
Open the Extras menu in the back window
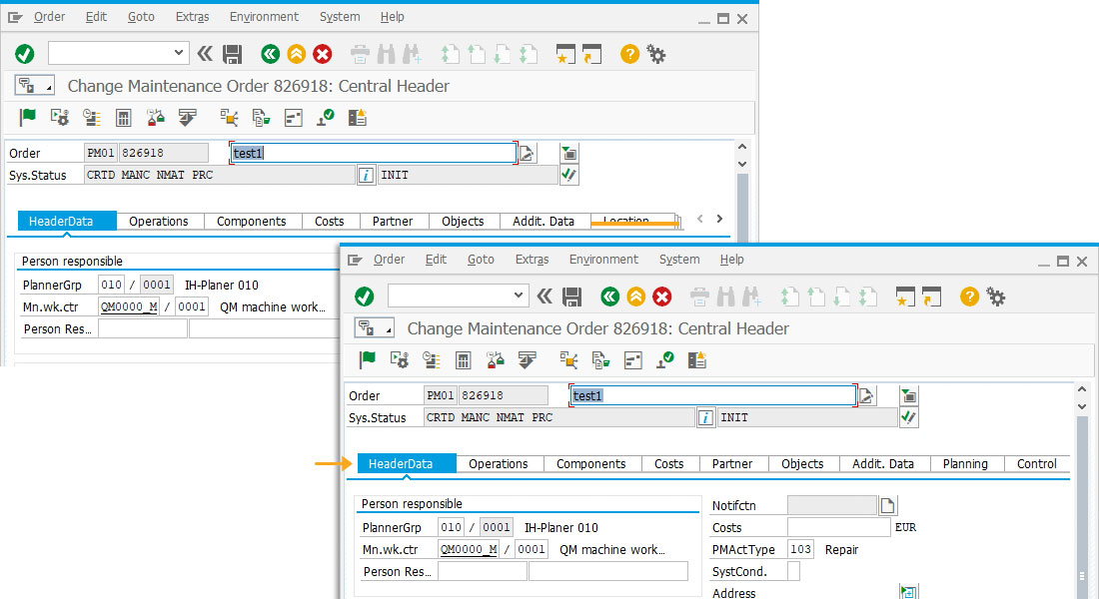pos(192,17)
